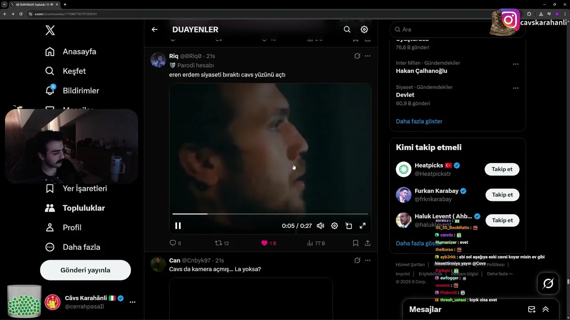Click Grok icon on Can's post
Viewport: 570px width, 320px height.
pos(357,260)
